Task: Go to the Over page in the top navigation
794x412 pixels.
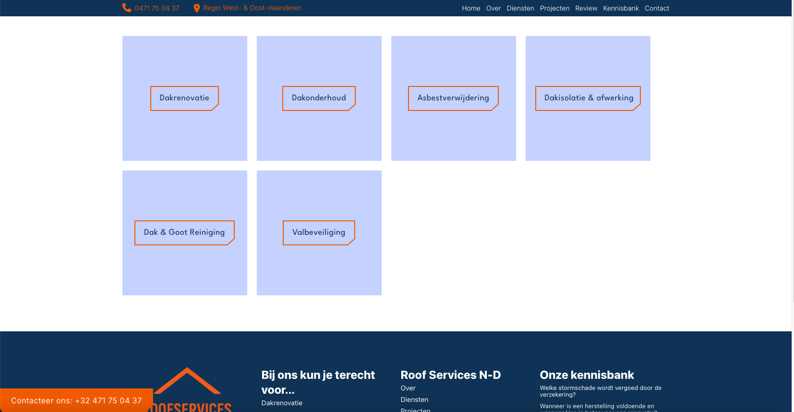Action: tap(493, 8)
